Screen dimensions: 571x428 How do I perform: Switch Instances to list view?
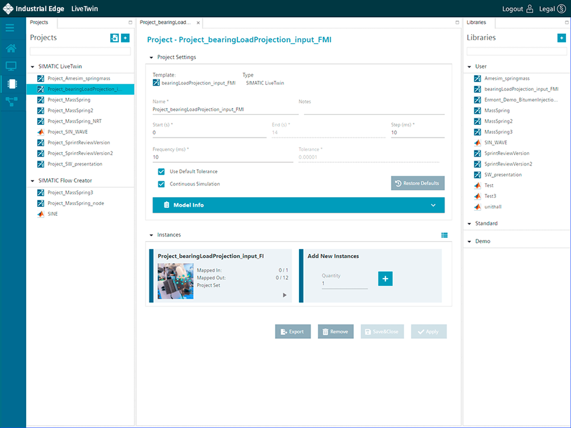pyautogui.click(x=444, y=235)
